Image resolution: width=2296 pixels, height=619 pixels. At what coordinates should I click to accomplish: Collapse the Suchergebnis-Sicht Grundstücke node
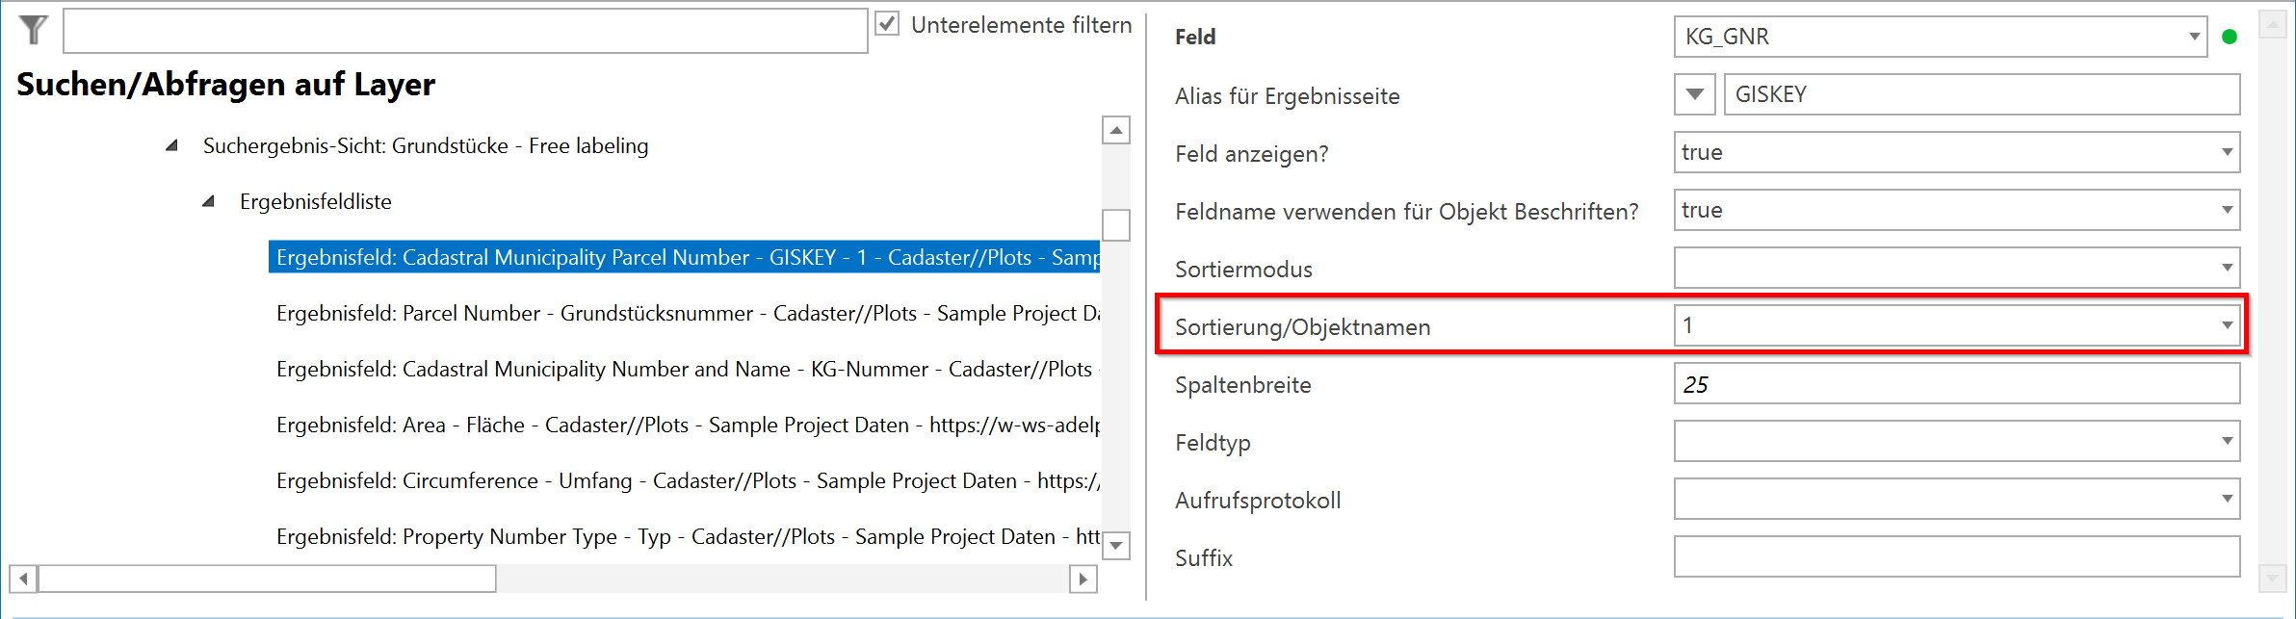click(171, 145)
